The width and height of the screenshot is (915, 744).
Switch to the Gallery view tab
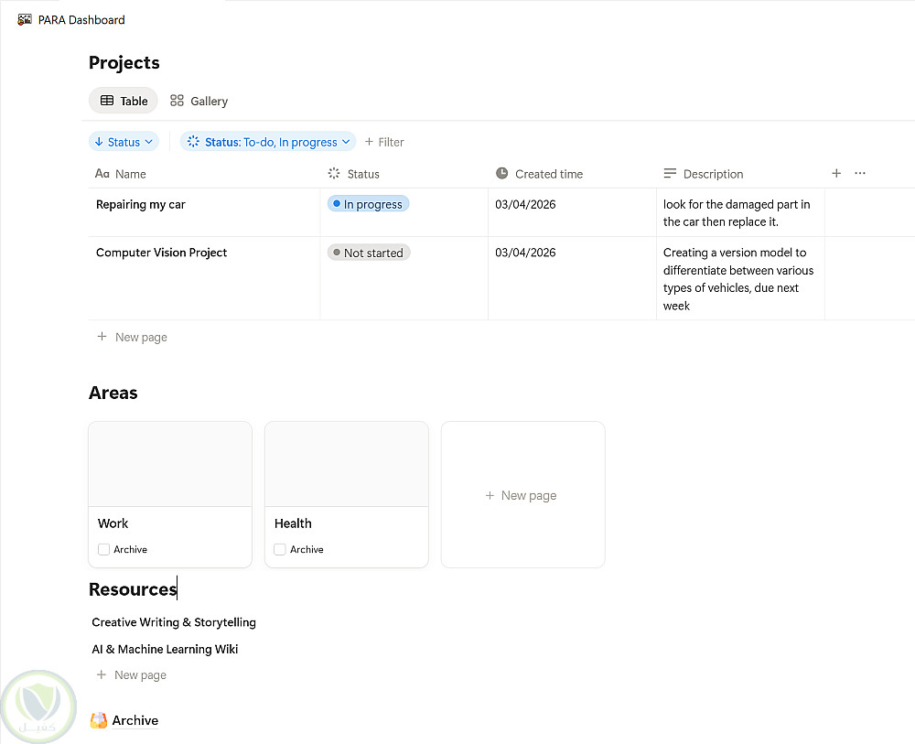click(199, 101)
